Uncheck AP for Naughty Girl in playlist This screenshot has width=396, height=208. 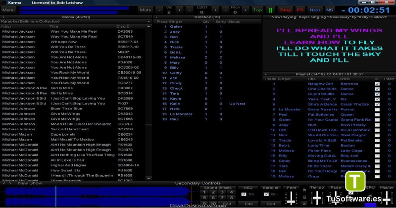pos(377,84)
